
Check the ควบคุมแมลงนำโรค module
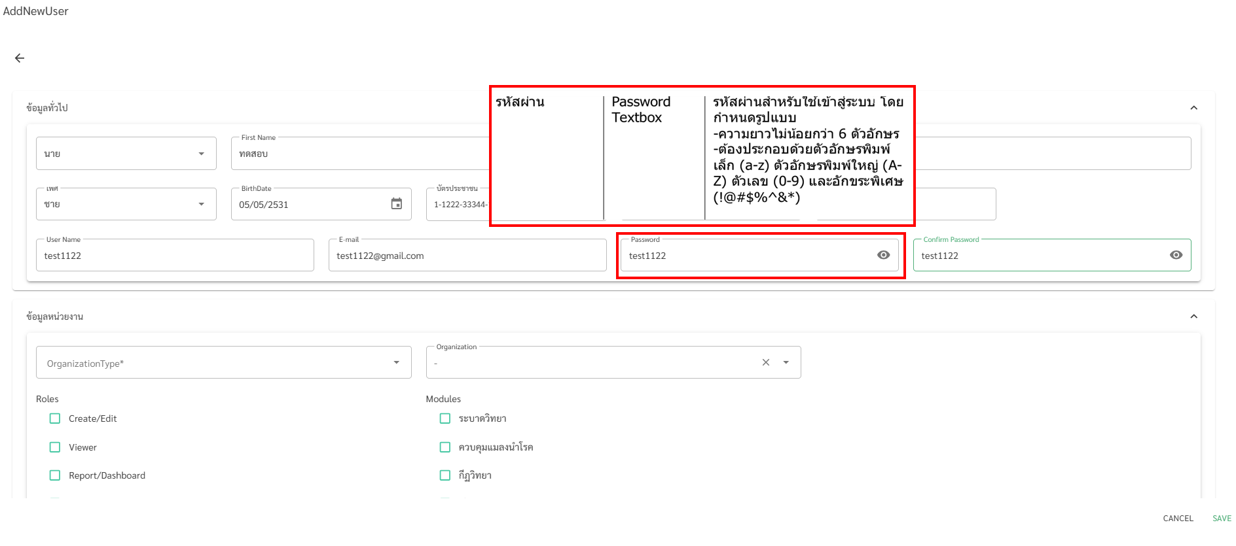tap(445, 447)
